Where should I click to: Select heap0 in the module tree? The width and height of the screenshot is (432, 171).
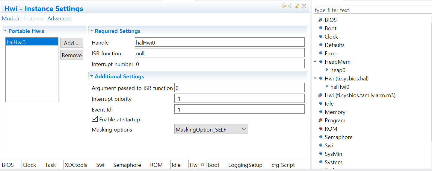click(338, 70)
